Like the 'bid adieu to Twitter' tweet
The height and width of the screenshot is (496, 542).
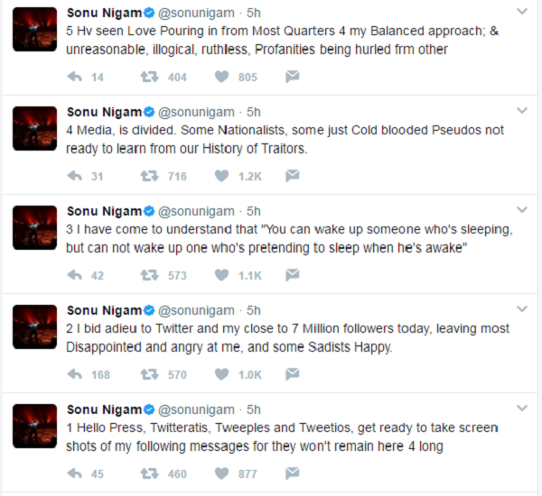point(221,374)
